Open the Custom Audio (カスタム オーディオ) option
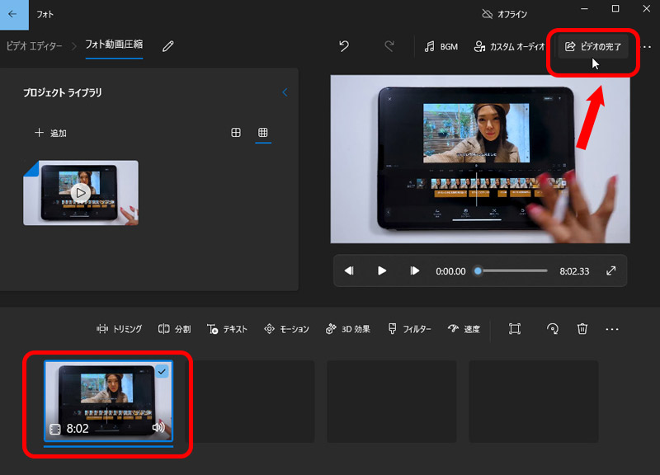 tap(508, 47)
